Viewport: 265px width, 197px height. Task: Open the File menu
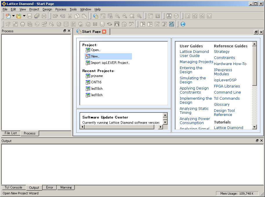(x=5, y=9)
